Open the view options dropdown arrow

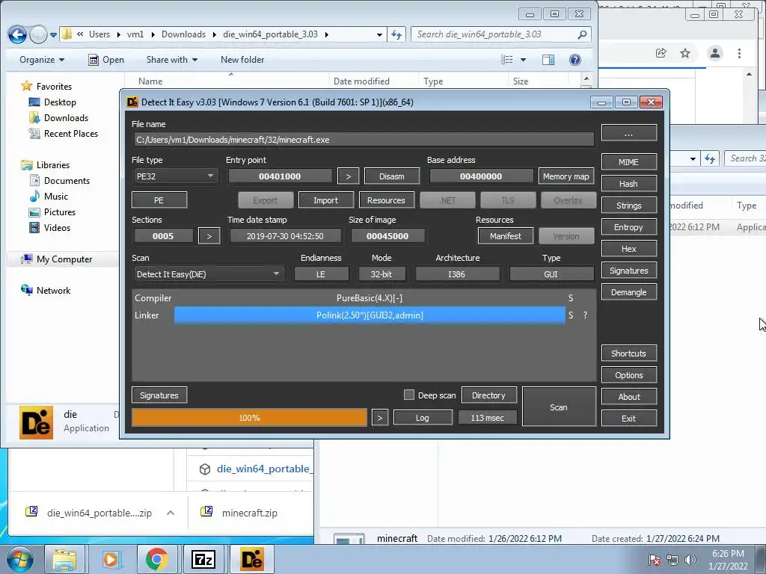pos(523,60)
